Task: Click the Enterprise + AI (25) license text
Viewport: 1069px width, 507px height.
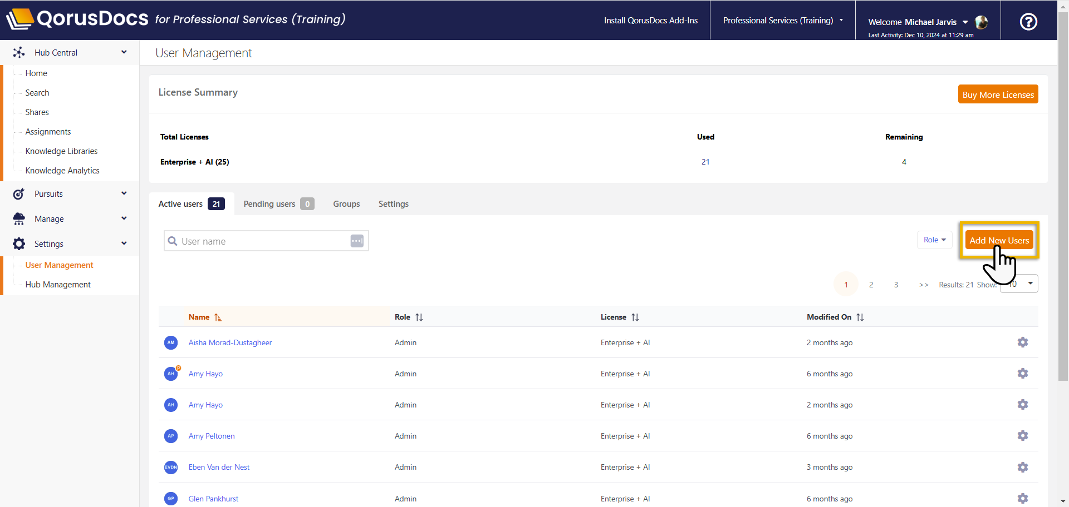Action: pyautogui.click(x=195, y=162)
